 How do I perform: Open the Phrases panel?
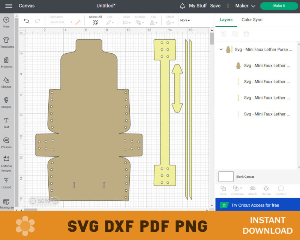click(6, 142)
